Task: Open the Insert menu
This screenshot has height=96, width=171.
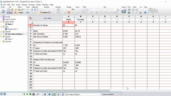Action: pos(18,5)
